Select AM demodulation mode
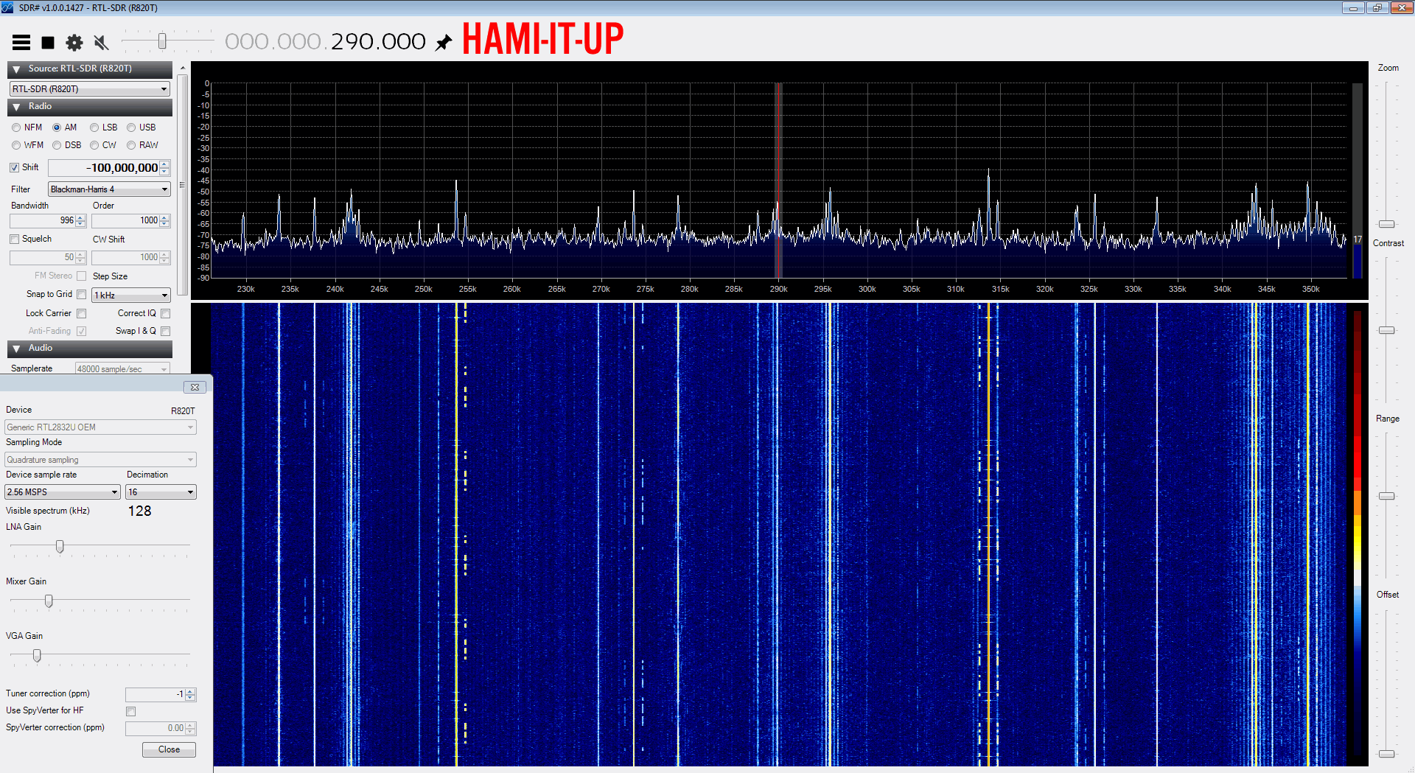Image resolution: width=1415 pixels, height=773 pixels. coord(57,127)
